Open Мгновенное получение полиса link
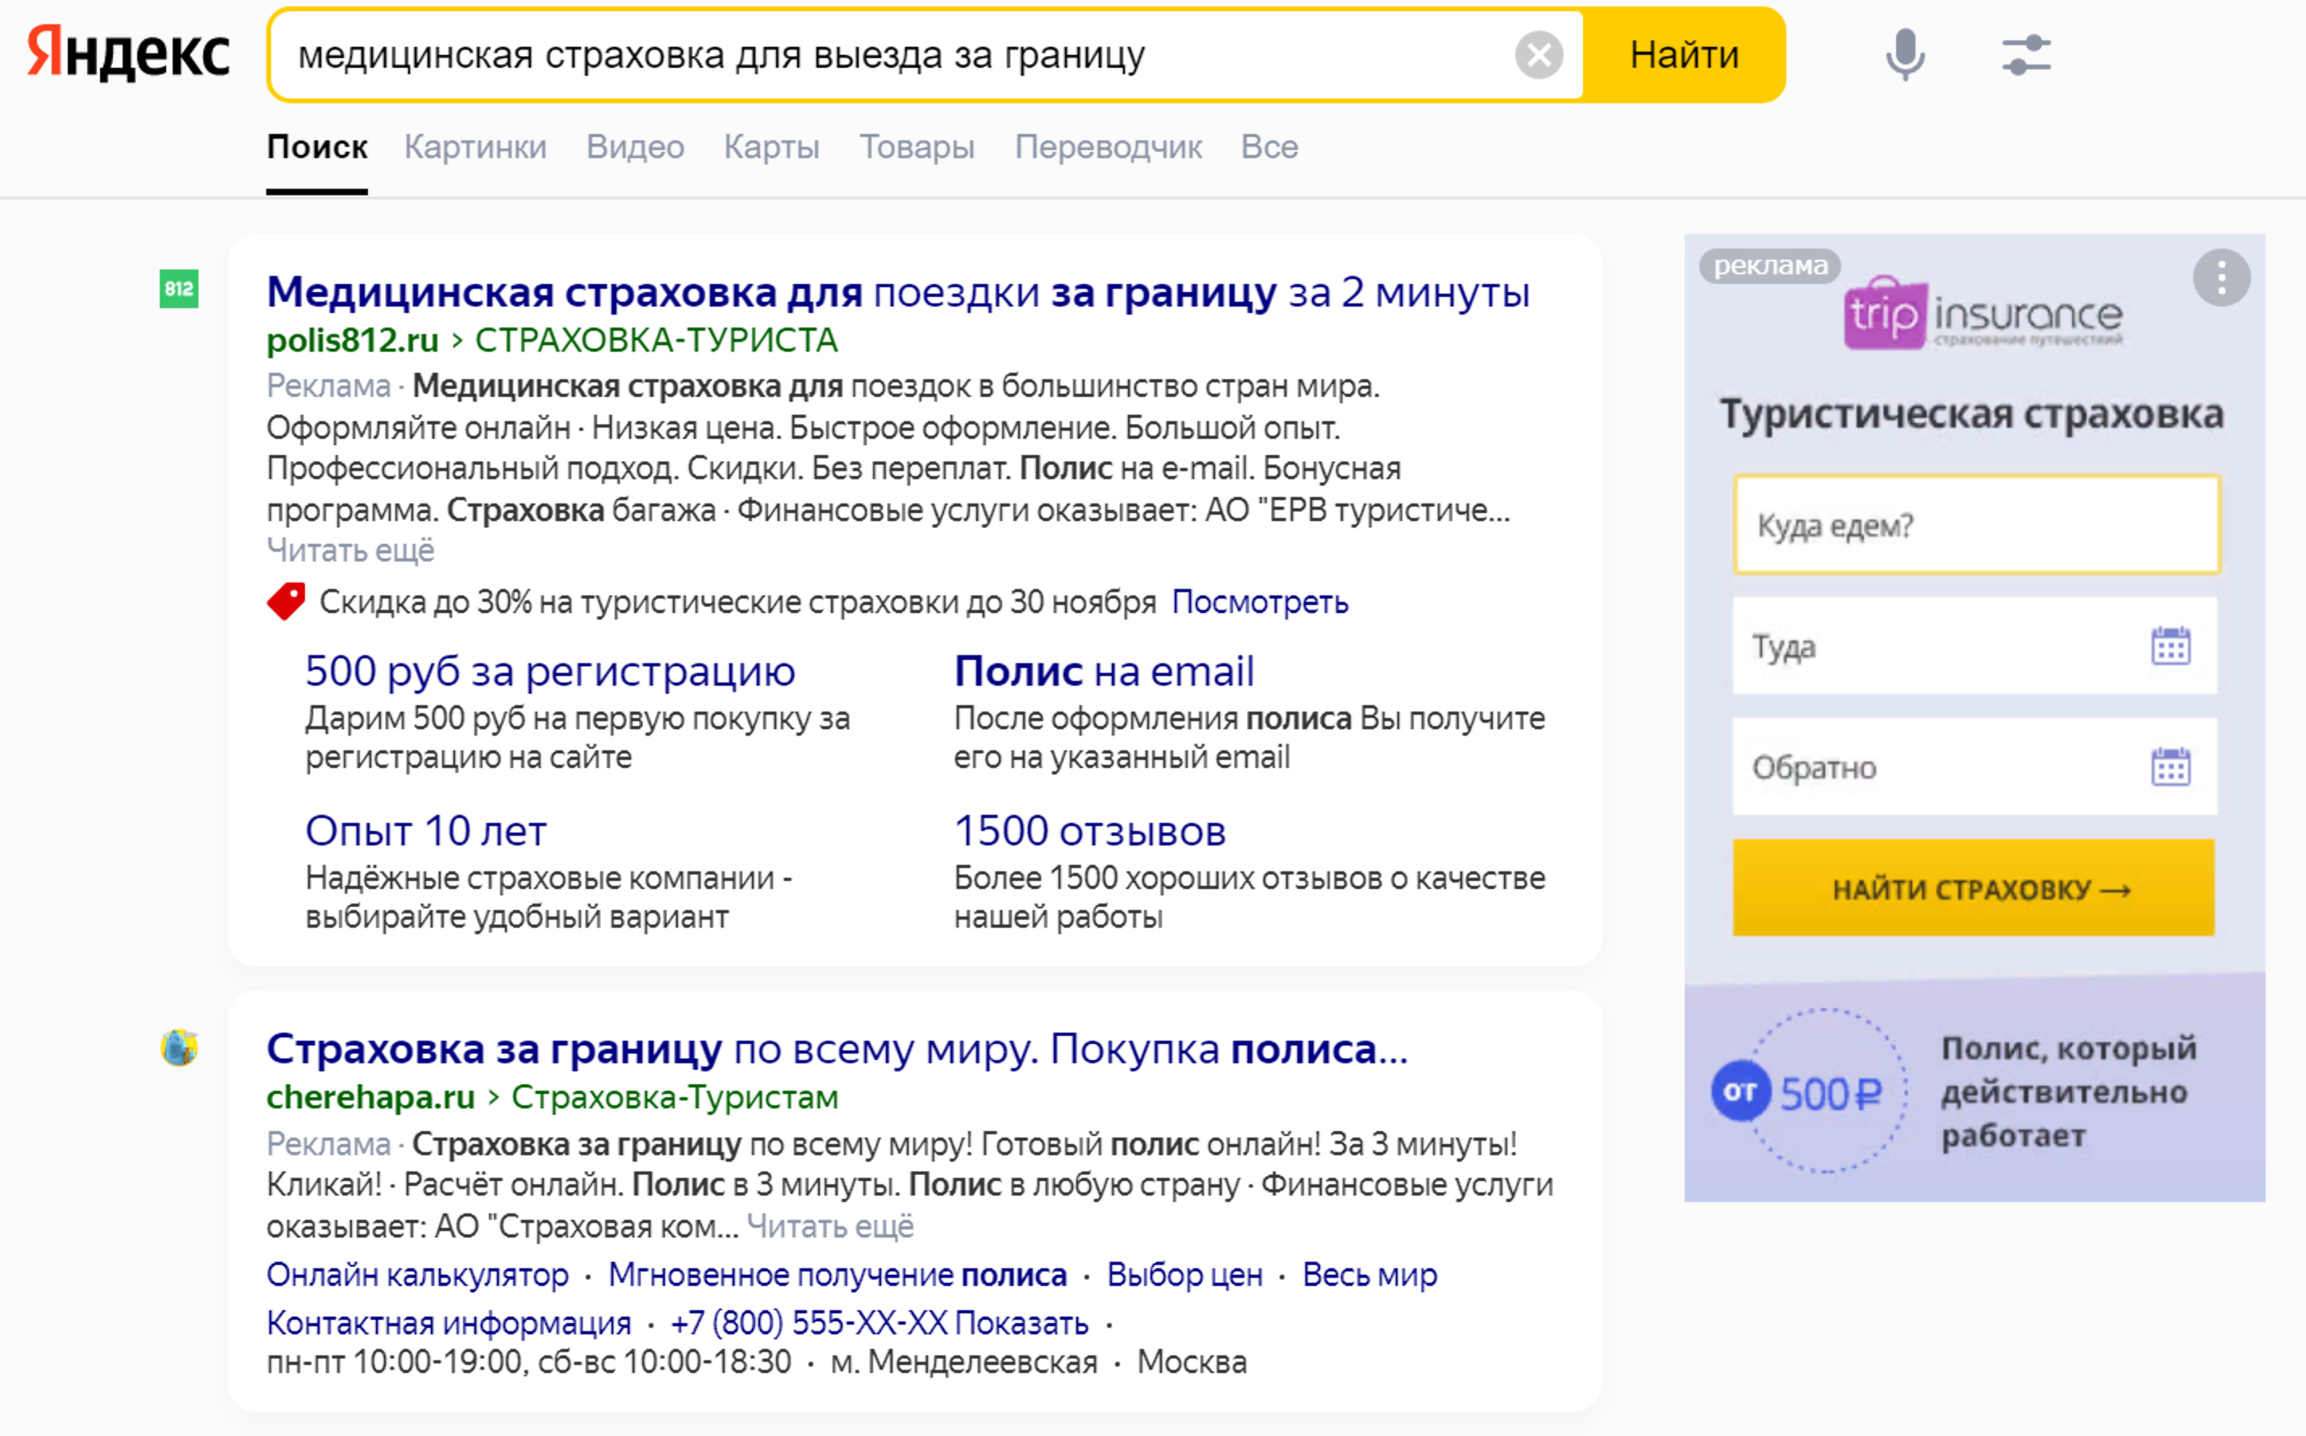The height and width of the screenshot is (1436, 2306). pyautogui.click(x=837, y=1275)
